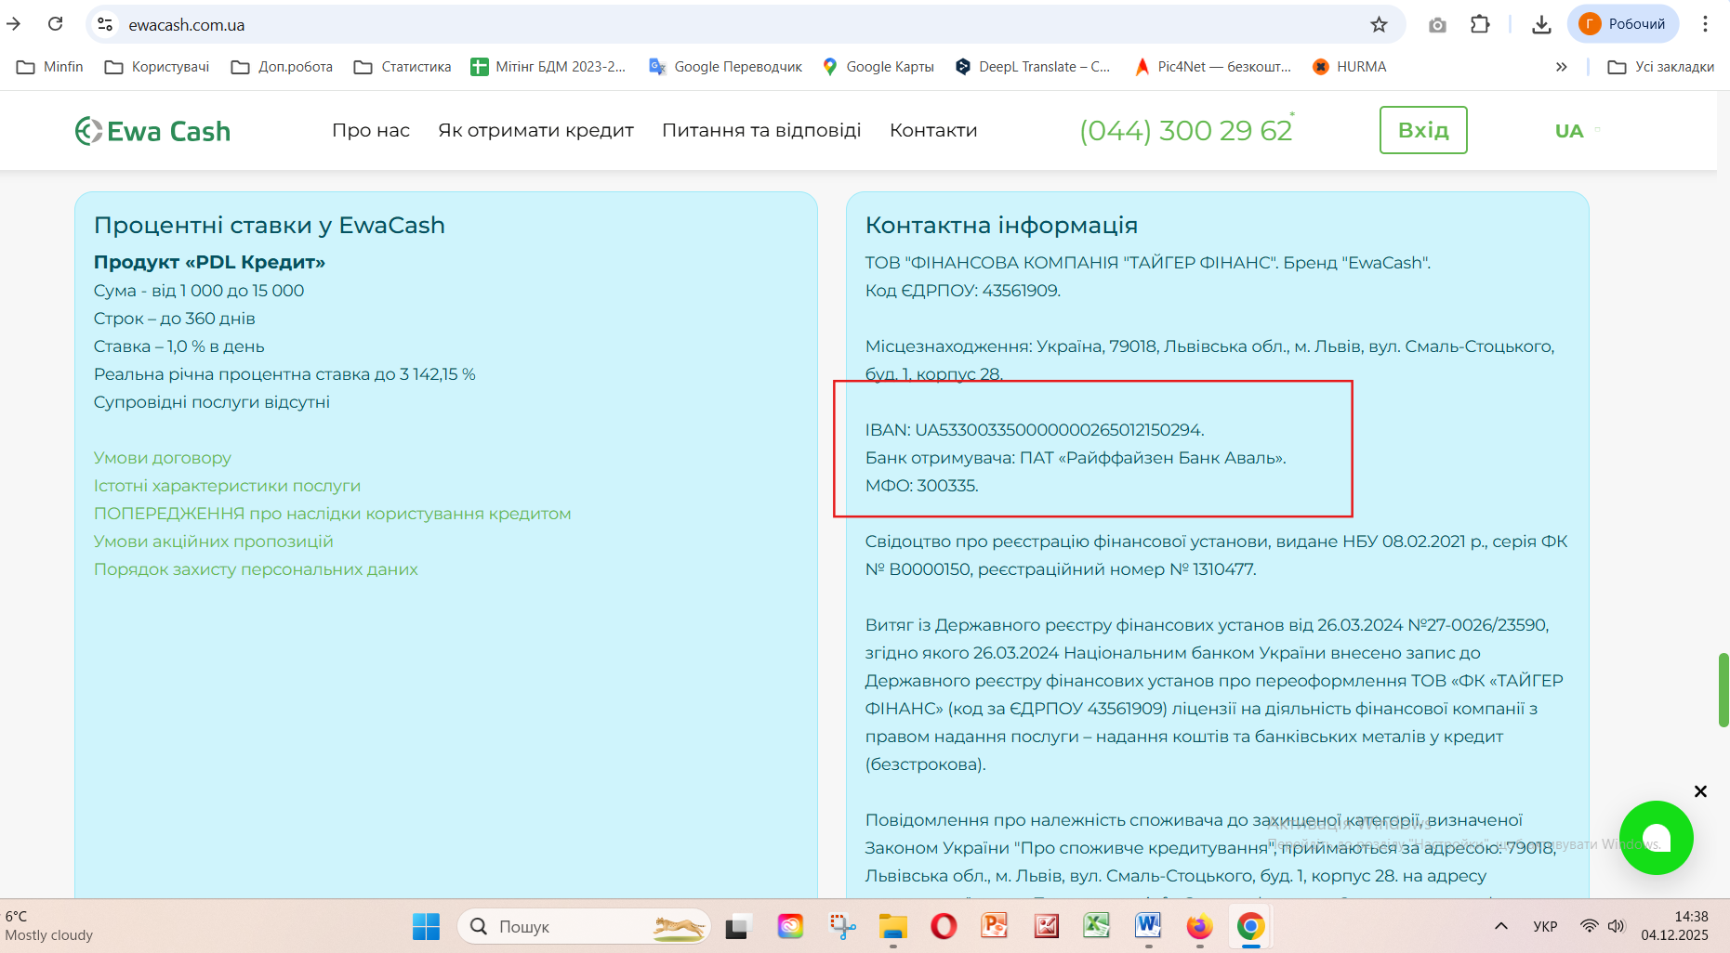
Task: Click the Ewa Cash logo
Action: [x=152, y=131]
